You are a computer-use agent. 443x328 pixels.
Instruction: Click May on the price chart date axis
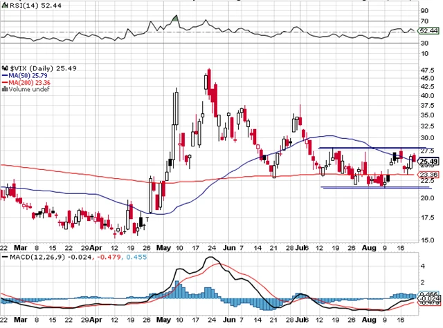click(163, 248)
